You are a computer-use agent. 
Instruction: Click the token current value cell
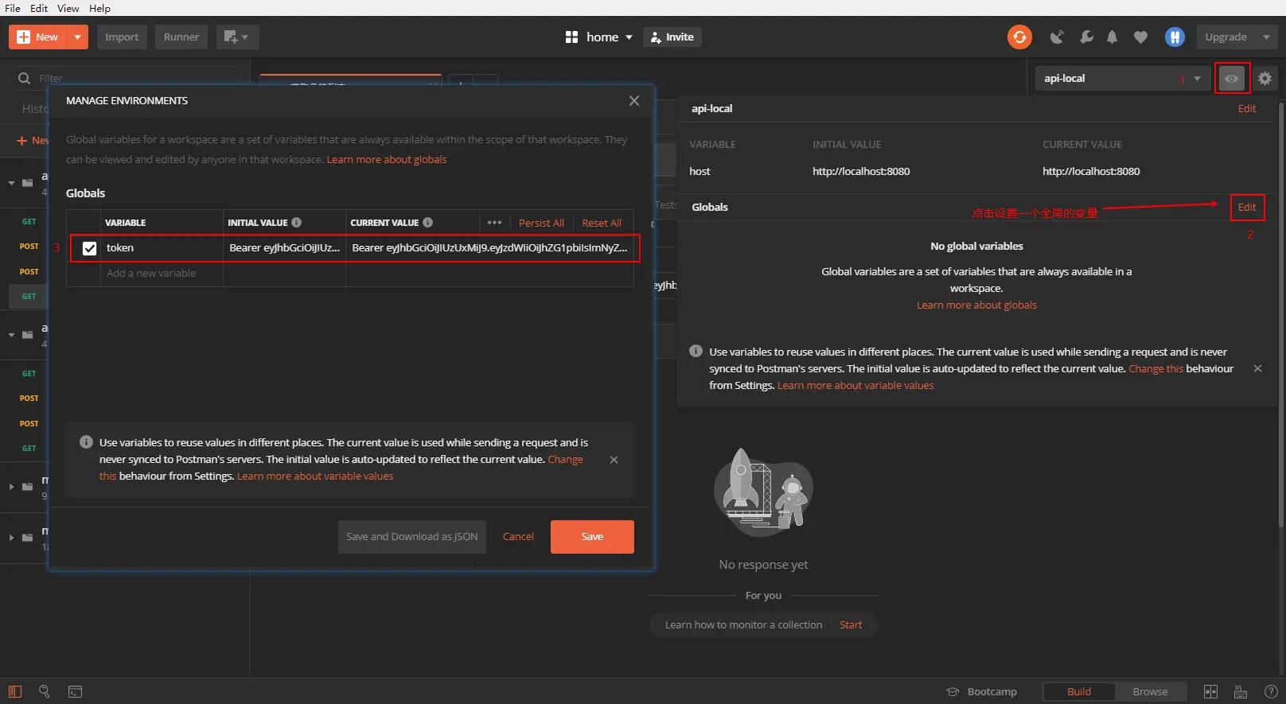490,248
